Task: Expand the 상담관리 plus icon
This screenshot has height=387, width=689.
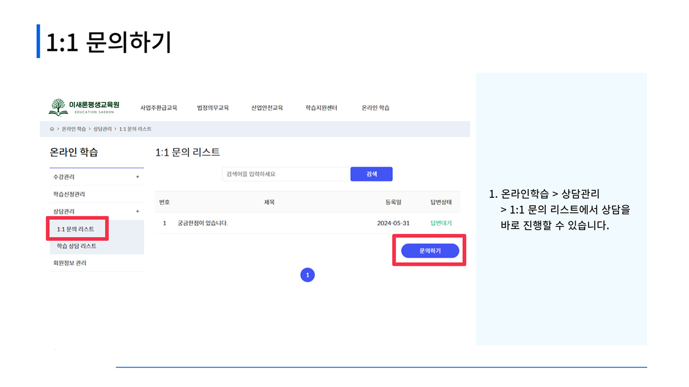Action: [x=137, y=211]
